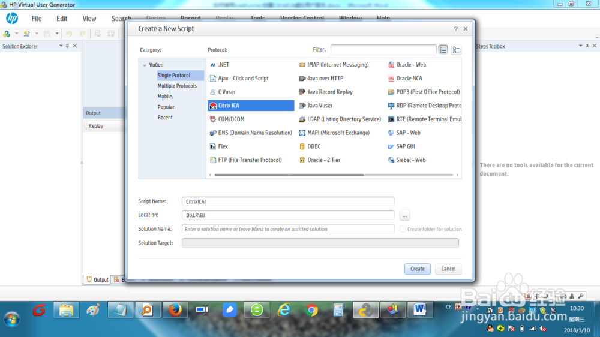Pick Java over HTTP protocol
600x337 pixels.
(x=321, y=78)
